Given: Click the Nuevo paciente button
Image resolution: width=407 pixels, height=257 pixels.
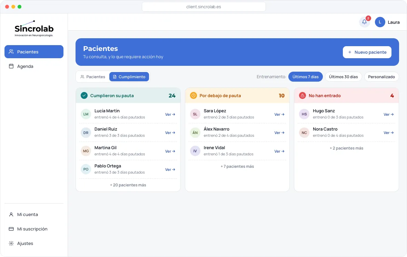Looking at the screenshot, I should pyautogui.click(x=367, y=52).
